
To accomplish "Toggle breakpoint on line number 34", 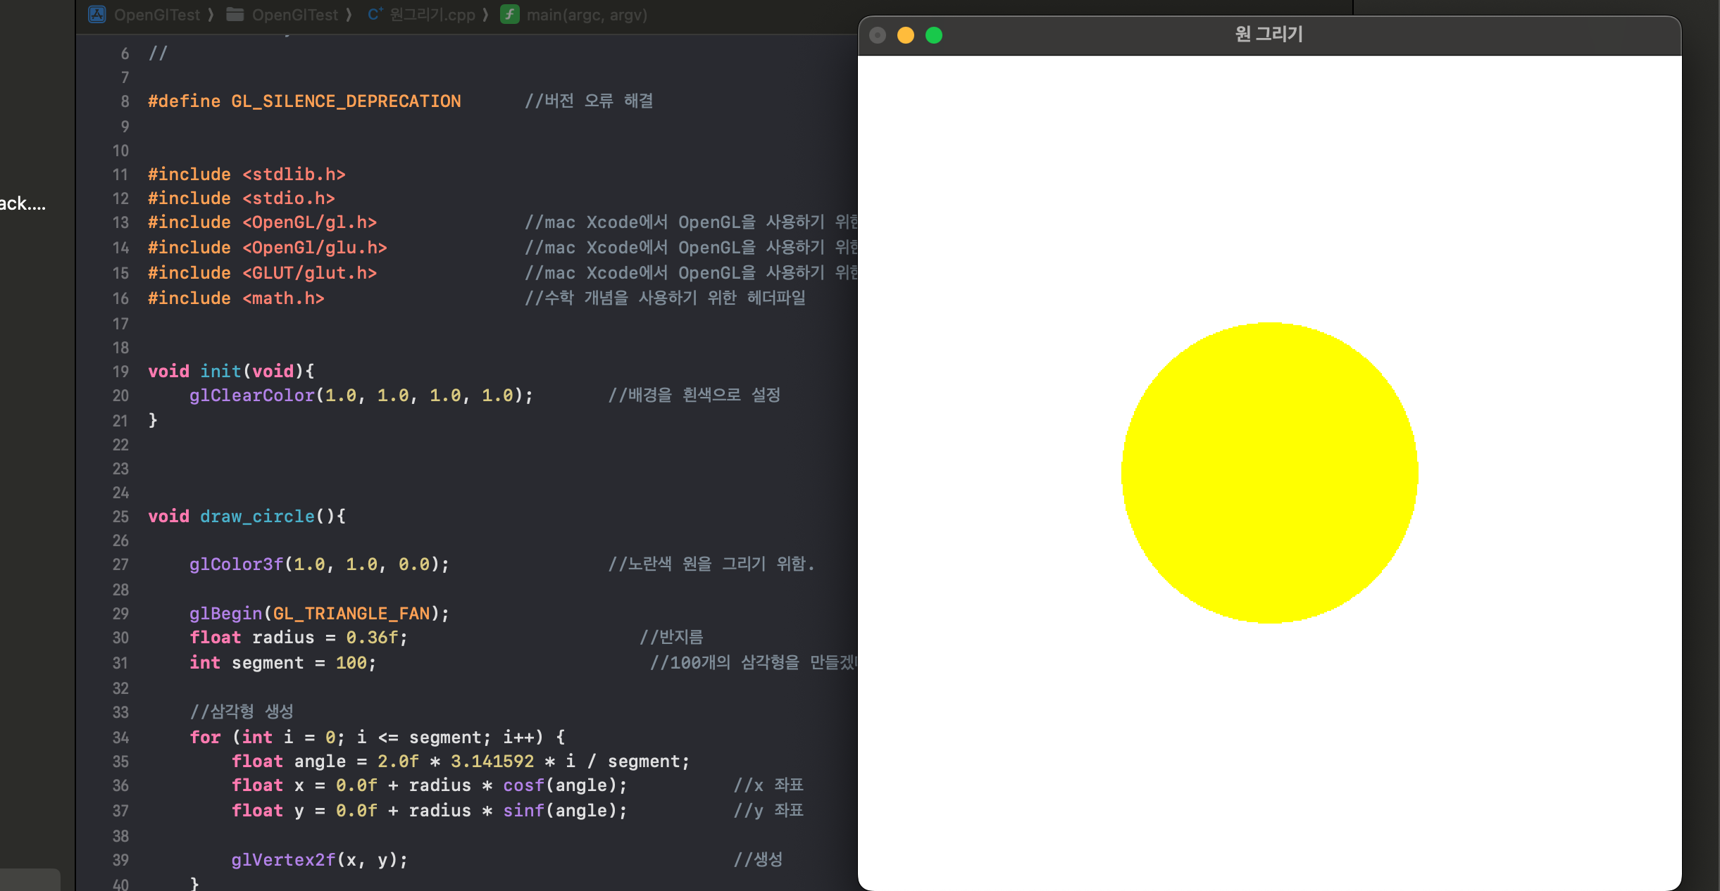I will 120,738.
